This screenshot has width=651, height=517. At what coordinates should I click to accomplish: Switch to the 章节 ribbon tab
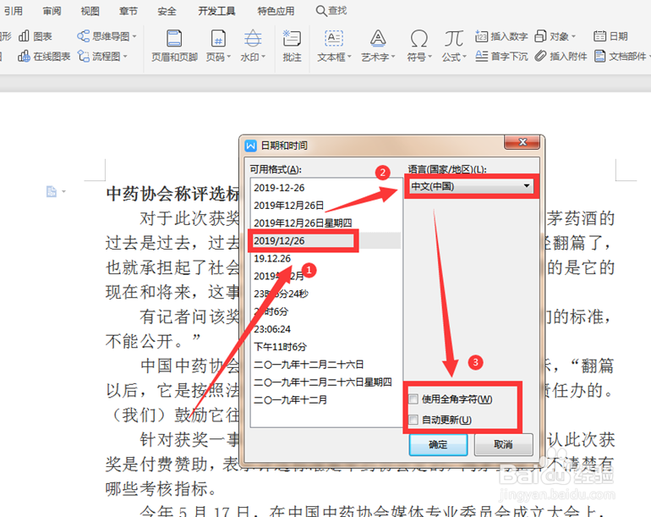pos(129,11)
